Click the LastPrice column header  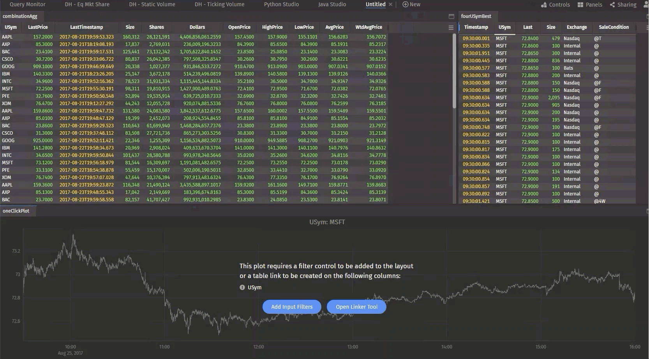click(38, 27)
